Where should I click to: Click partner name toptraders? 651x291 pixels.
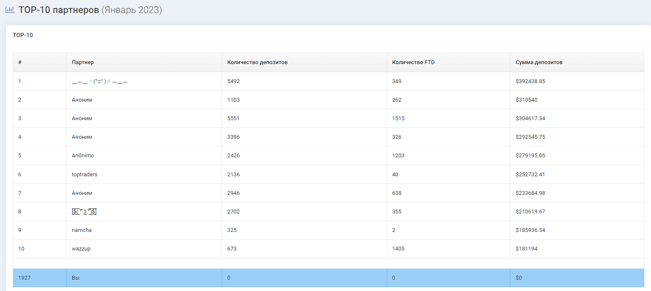point(84,174)
